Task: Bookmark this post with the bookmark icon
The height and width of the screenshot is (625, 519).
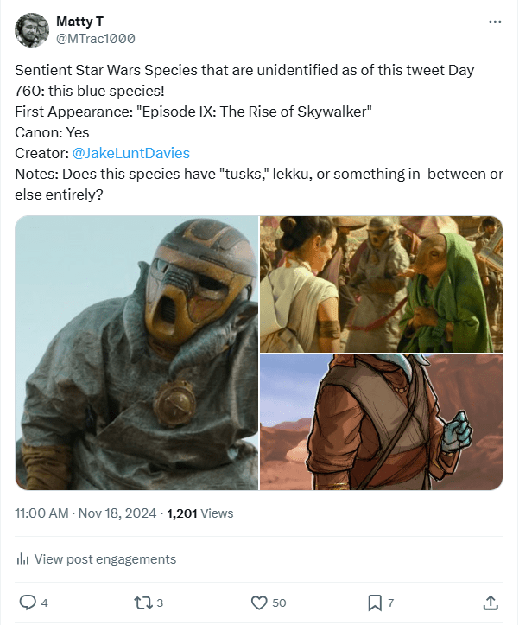Action: 375,602
